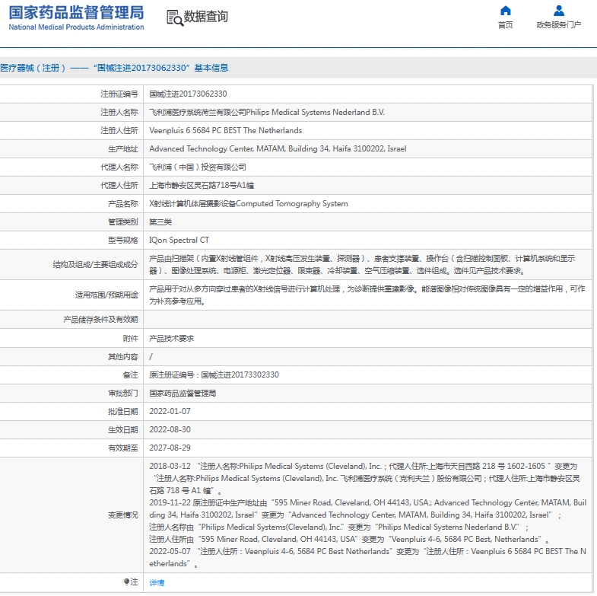Click the home icon above 首页
Screen dimensions: 597x596
(x=505, y=11)
